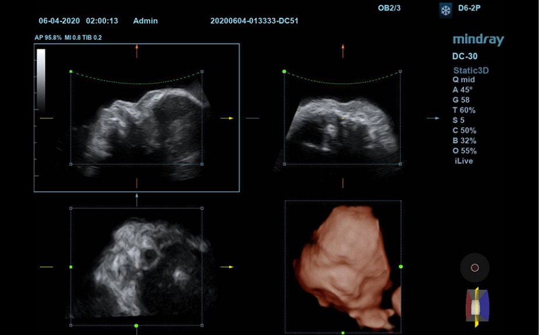539x335 pixels.
Task: Select the Static3D mode label
Action: pos(471,70)
